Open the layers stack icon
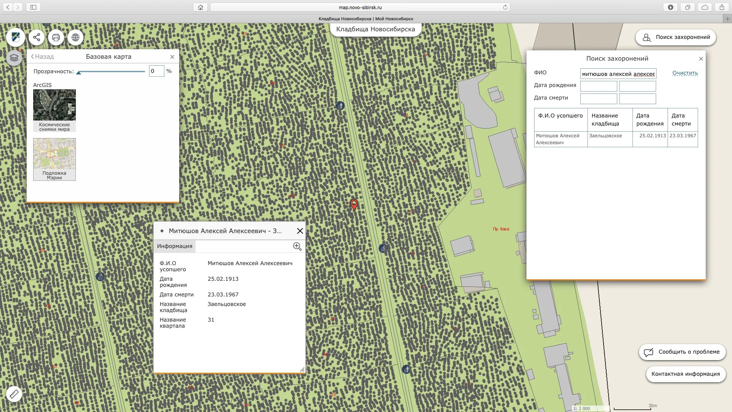Image resolution: width=732 pixels, height=412 pixels. click(x=14, y=58)
